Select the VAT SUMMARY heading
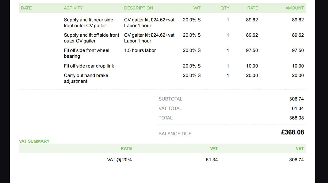Viewport: 328px width, 183px height. tap(34, 141)
